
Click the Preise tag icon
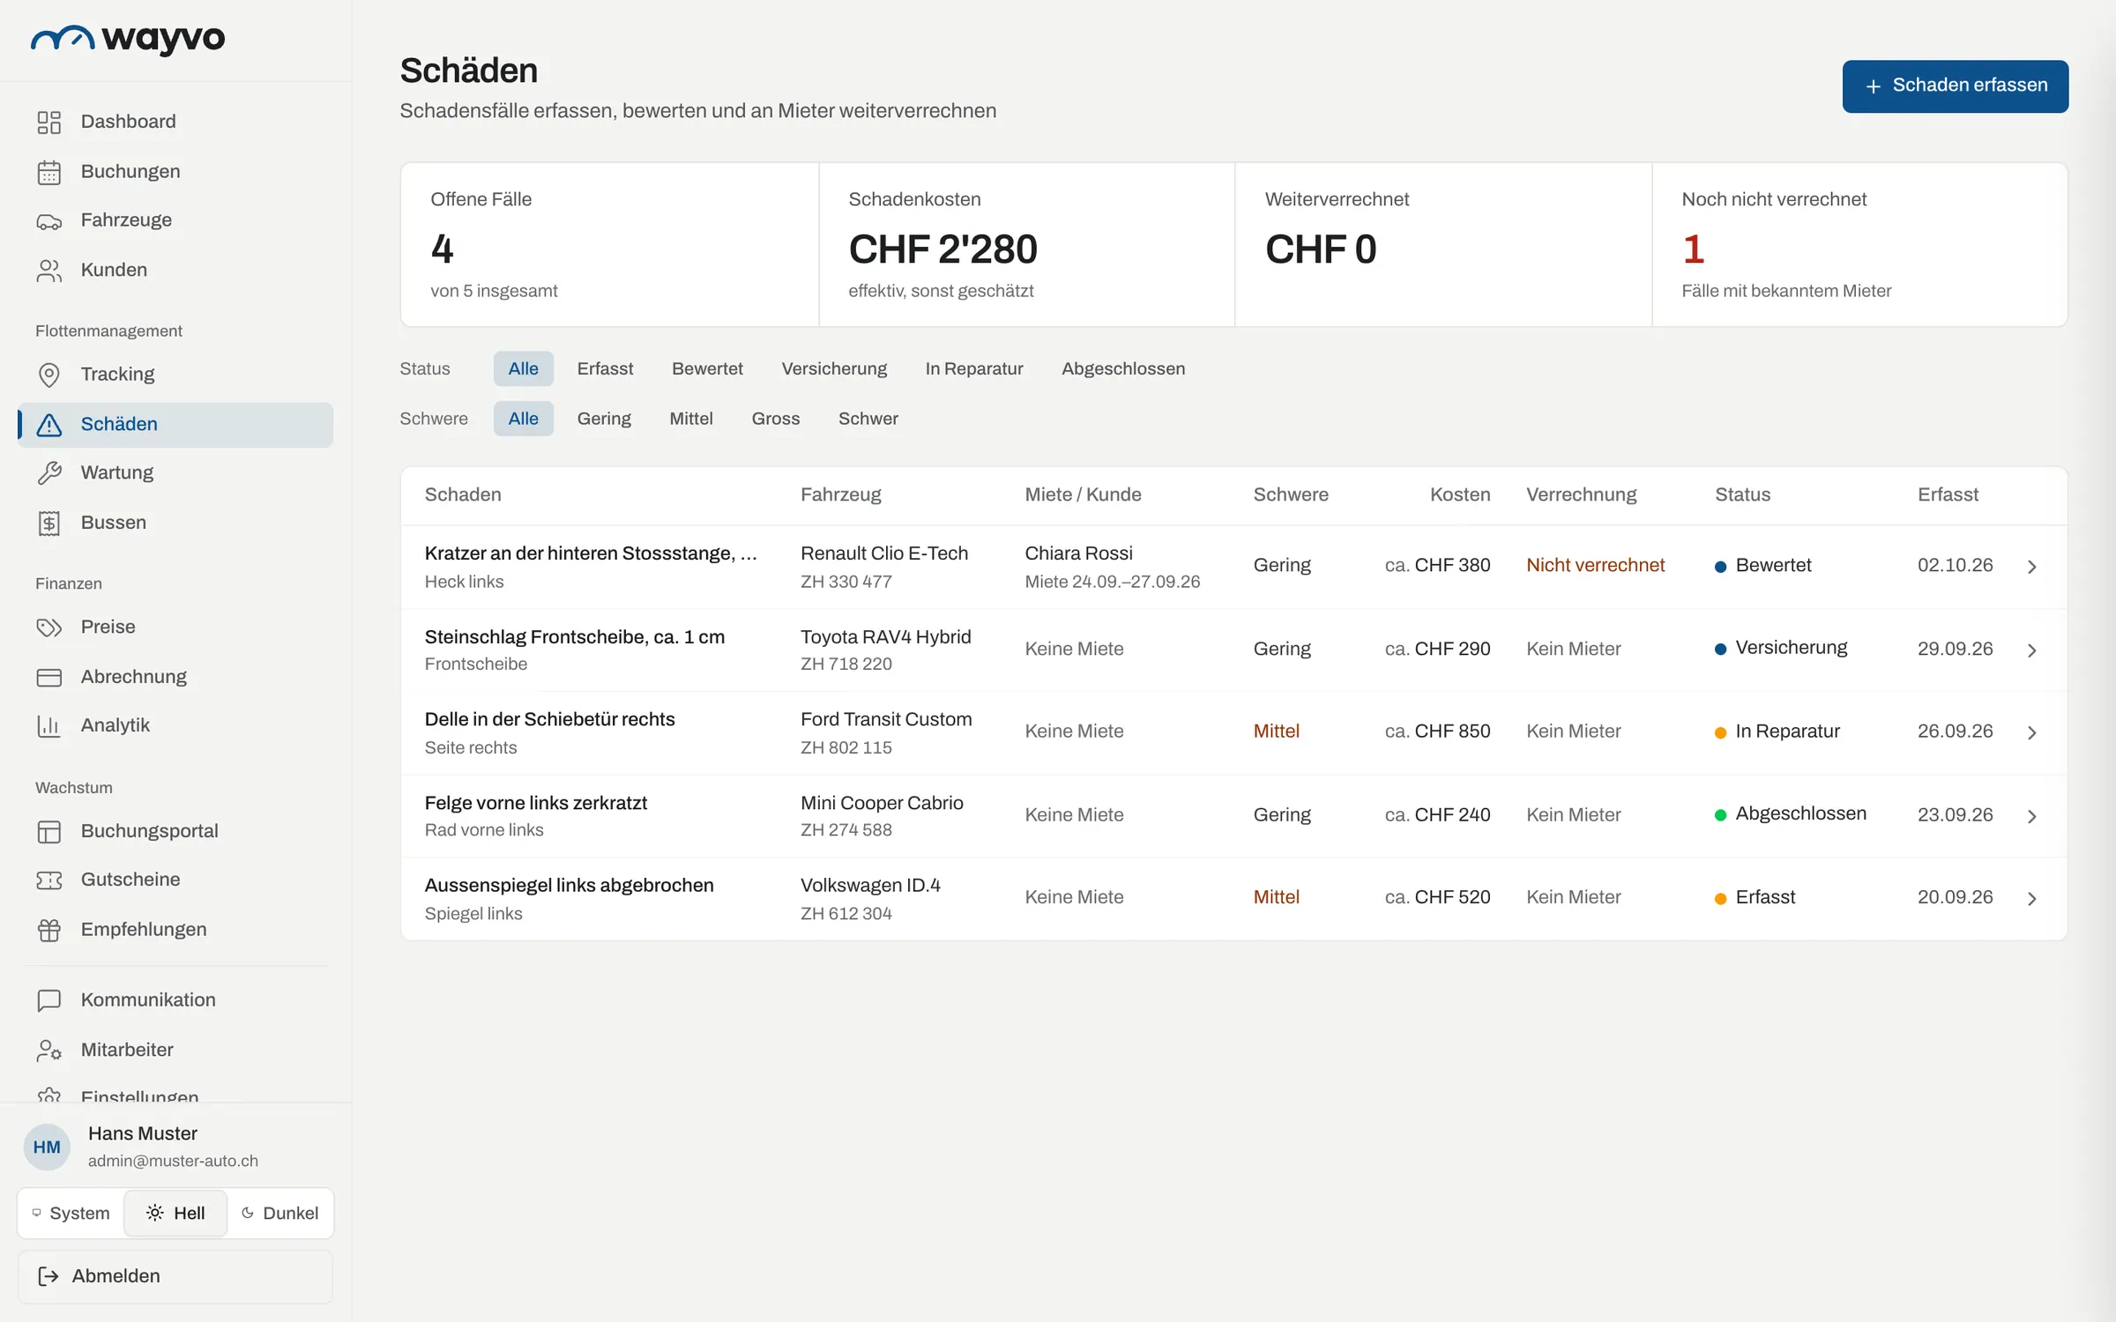[49, 628]
